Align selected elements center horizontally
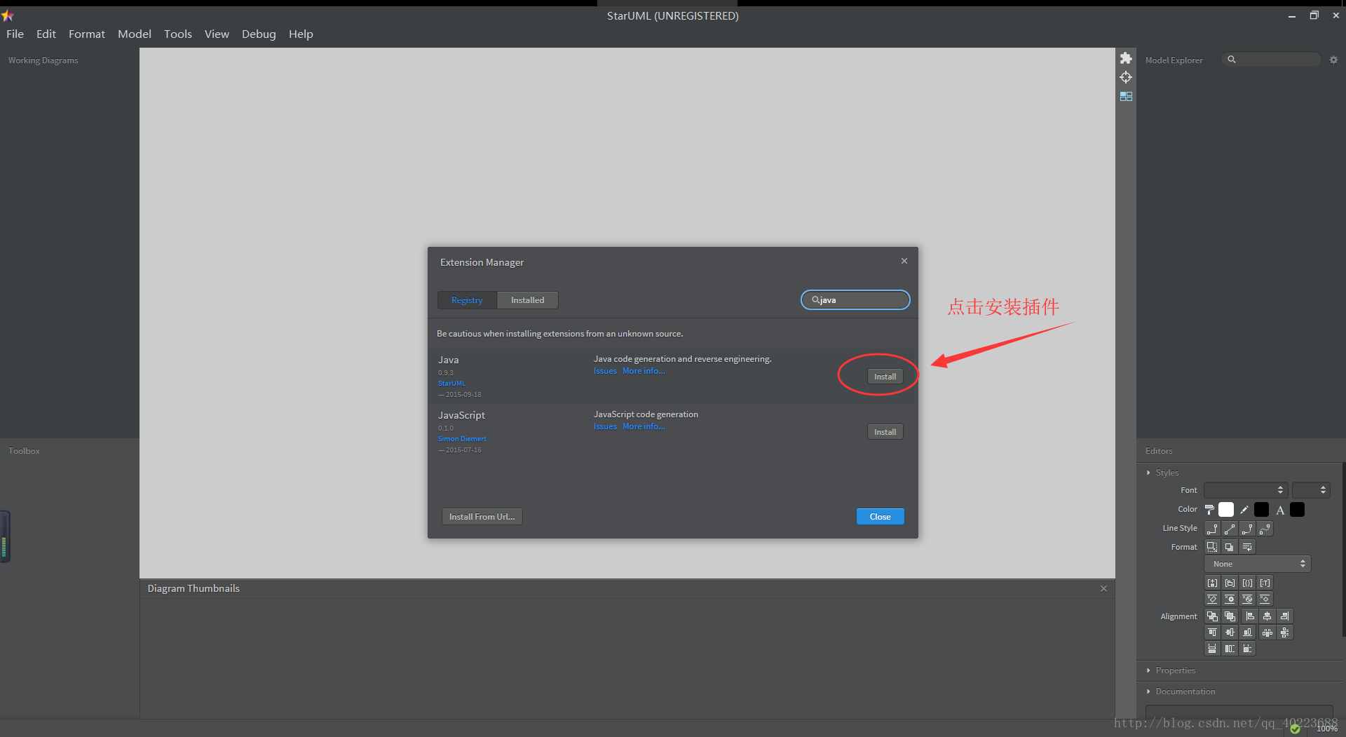The image size is (1346, 737). 1267,616
